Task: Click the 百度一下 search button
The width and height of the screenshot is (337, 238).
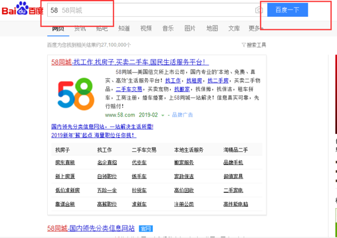Action: tap(288, 10)
